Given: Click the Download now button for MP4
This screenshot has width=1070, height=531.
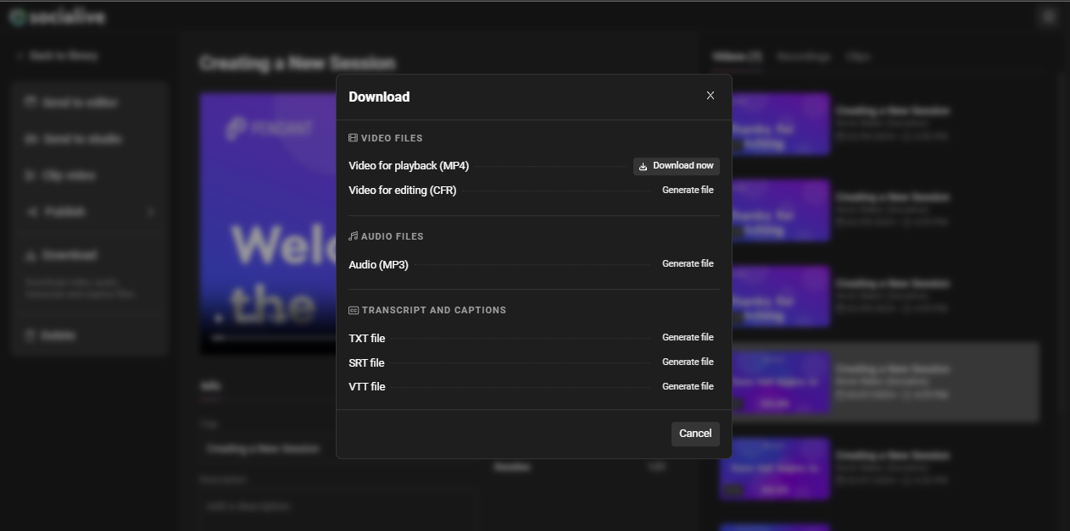Looking at the screenshot, I should click(677, 166).
